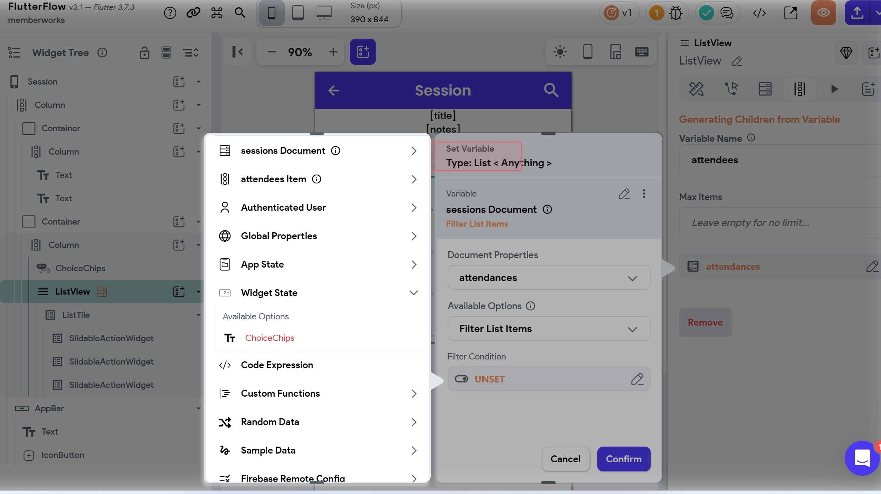The image size is (881, 494).
Task: Open the comments chat bubble icon
Action: [727, 13]
